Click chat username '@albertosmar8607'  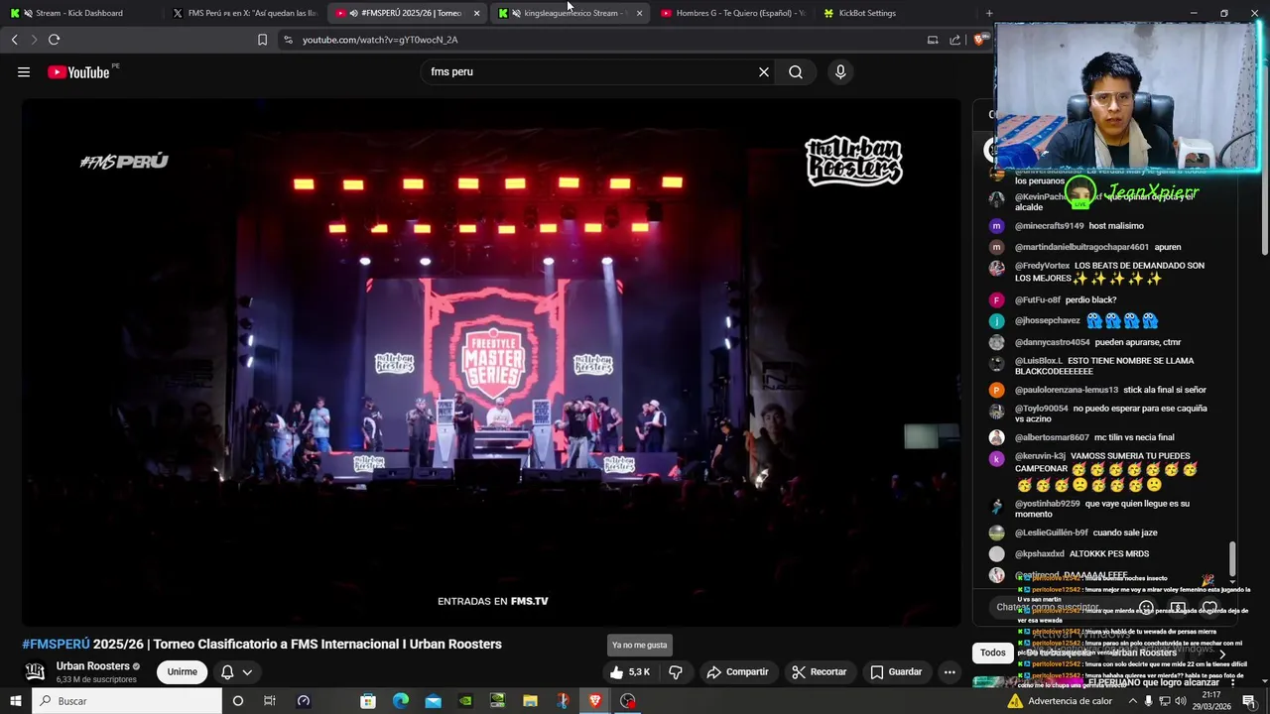pos(1052,437)
